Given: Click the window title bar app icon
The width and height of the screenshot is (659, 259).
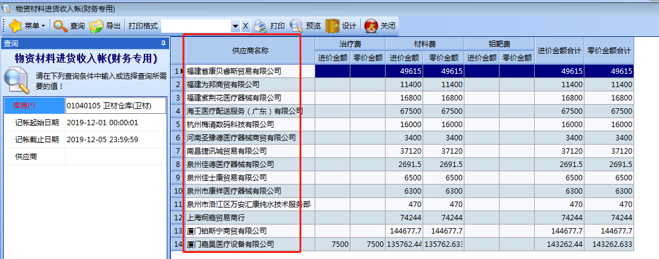Looking at the screenshot, I should pos(5,8).
